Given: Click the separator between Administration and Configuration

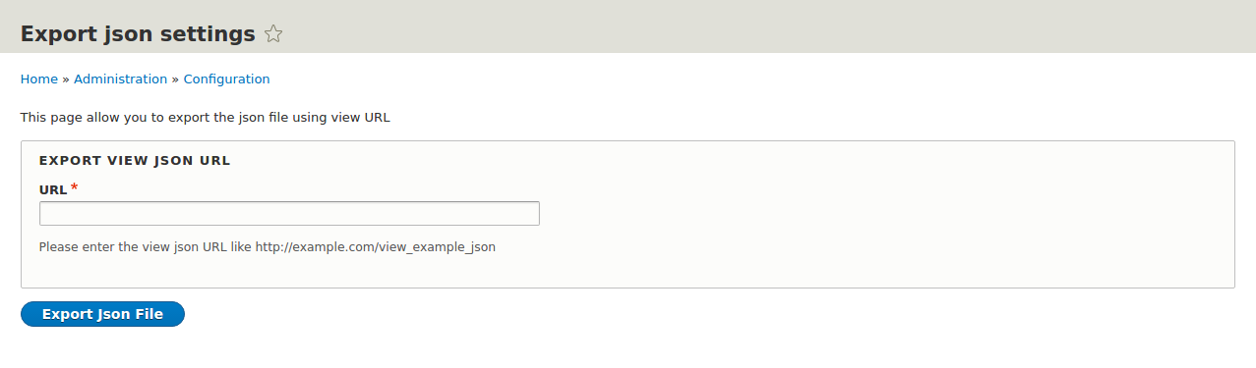Looking at the screenshot, I should (176, 79).
